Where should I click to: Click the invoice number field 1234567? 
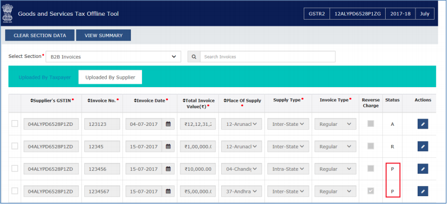coord(102,191)
